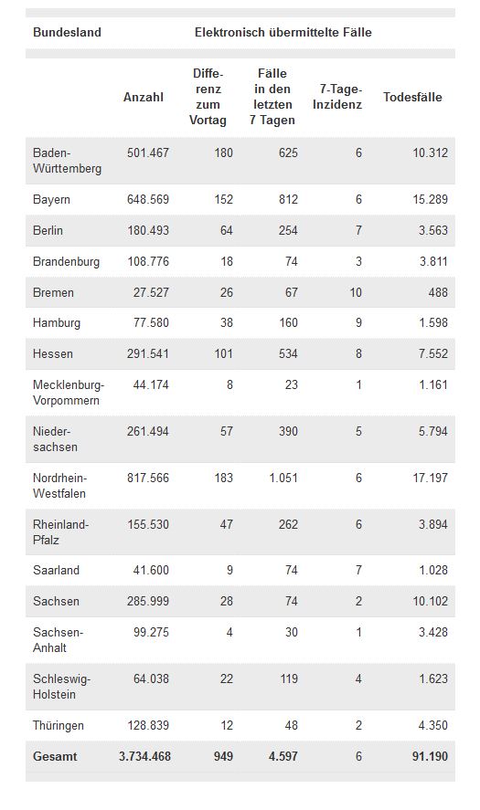Click Sachsen's death count 10.102
Screen dimensions: 480x810
point(431,601)
